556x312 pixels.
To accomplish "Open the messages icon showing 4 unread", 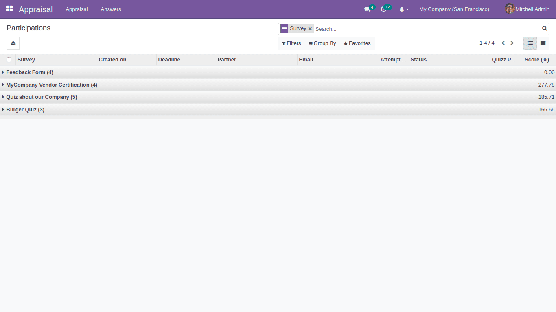I will click(367, 9).
